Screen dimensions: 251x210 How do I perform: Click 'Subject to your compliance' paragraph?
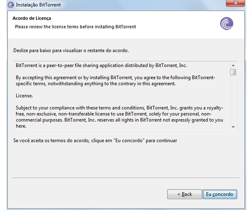(119, 117)
